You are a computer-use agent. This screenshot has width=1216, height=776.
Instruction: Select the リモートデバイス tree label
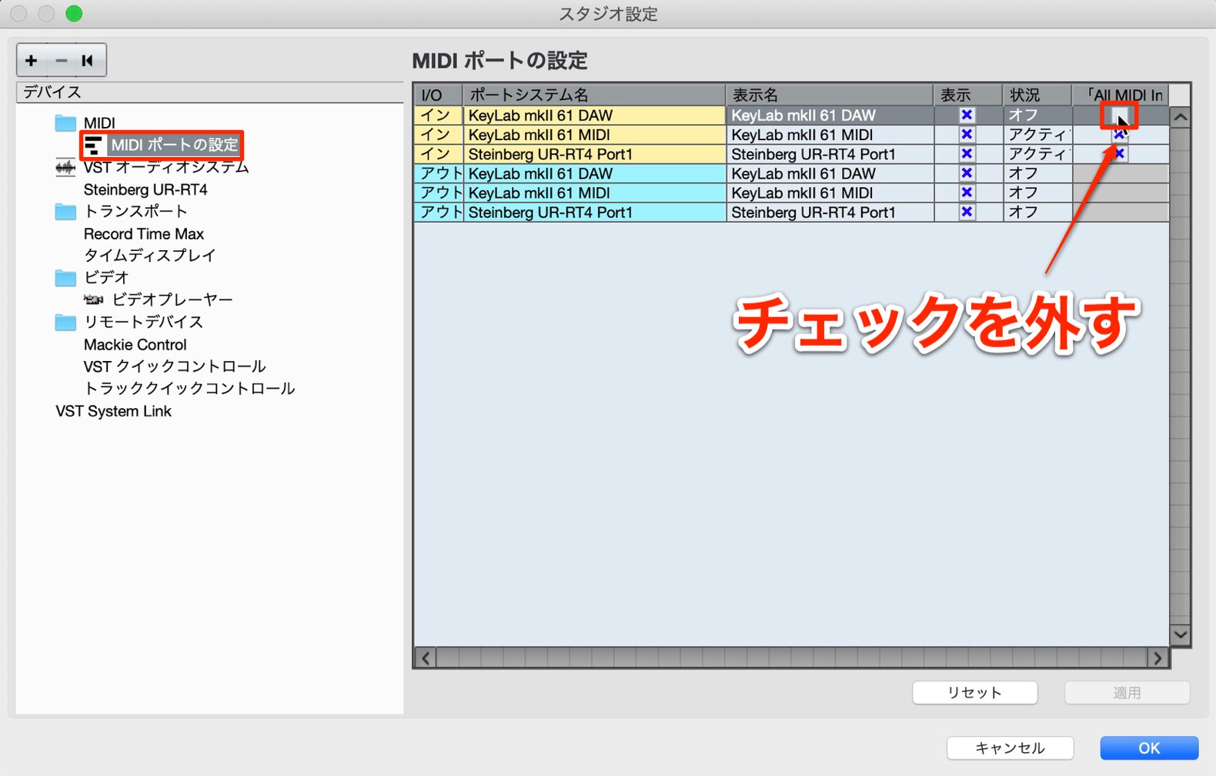click(143, 322)
